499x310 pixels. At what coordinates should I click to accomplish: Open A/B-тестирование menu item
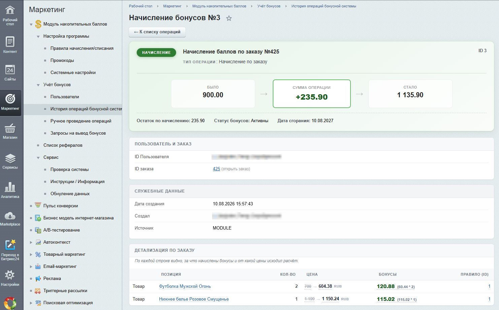point(62,230)
